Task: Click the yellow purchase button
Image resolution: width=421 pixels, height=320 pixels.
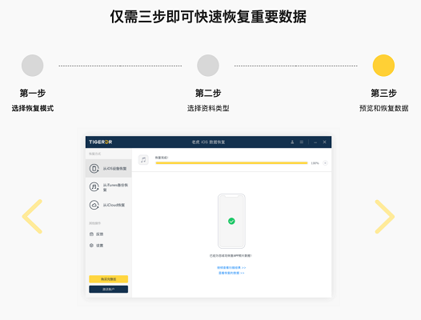Action: coord(109,279)
